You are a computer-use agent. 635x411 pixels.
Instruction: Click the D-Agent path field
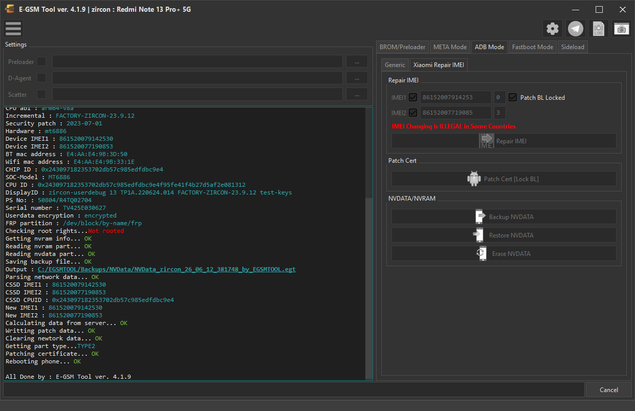pyautogui.click(x=197, y=78)
